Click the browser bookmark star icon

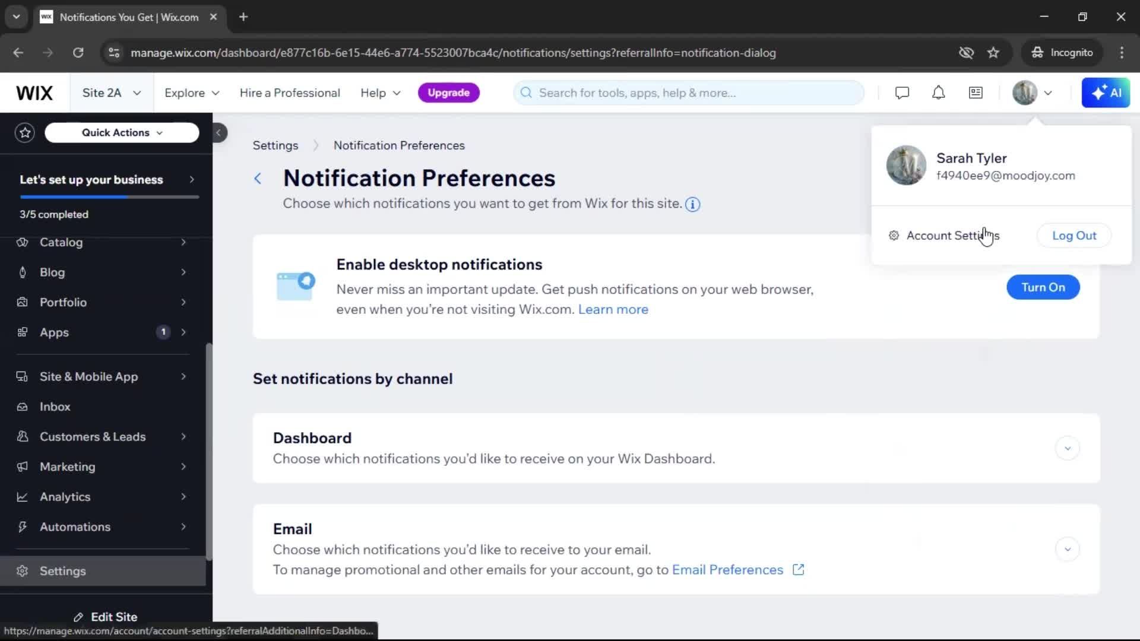point(993,53)
